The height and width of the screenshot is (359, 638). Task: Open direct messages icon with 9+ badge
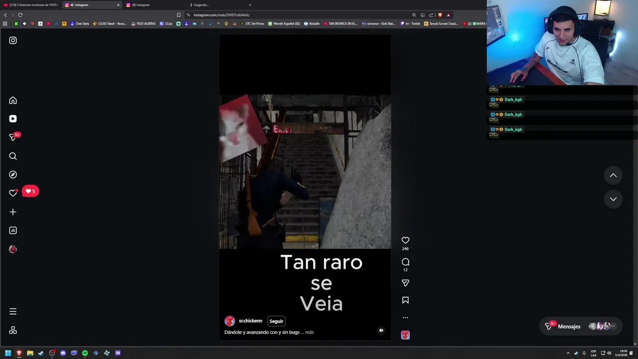click(x=13, y=137)
